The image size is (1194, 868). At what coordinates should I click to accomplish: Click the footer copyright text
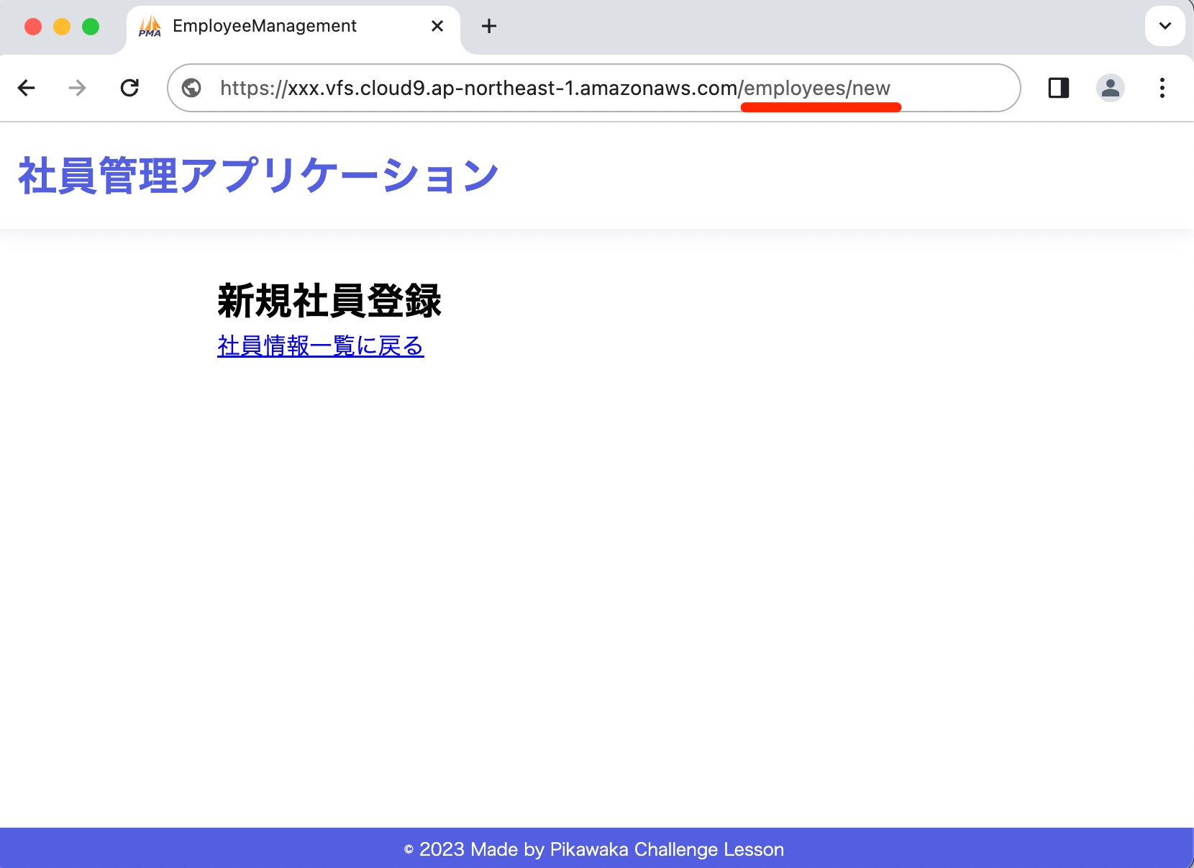594,849
